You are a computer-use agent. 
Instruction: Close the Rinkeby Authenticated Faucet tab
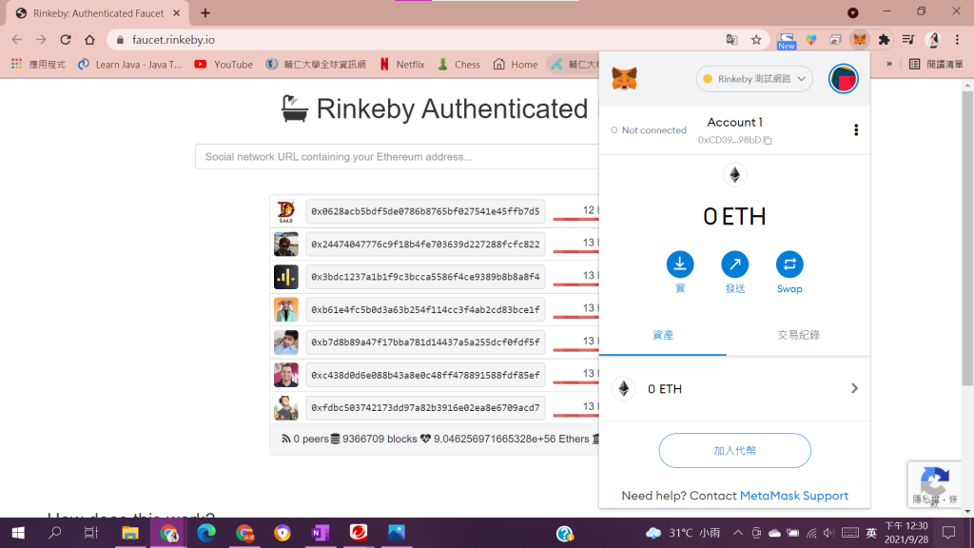click(x=176, y=13)
